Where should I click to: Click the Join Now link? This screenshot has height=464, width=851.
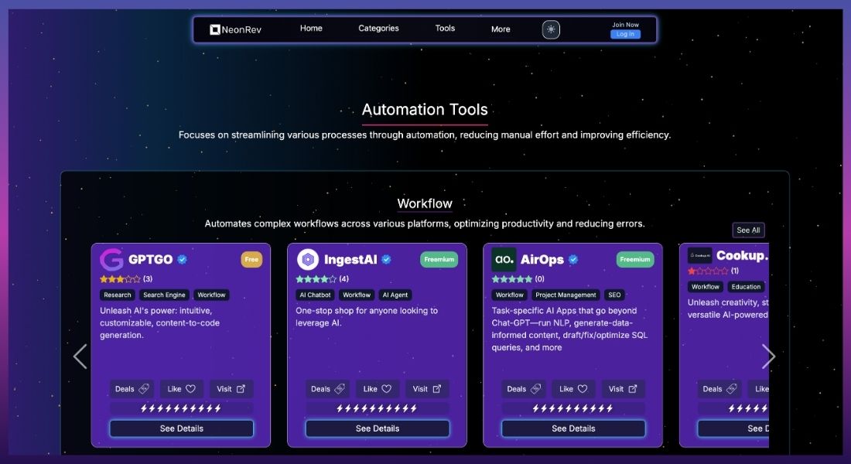coord(625,25)
